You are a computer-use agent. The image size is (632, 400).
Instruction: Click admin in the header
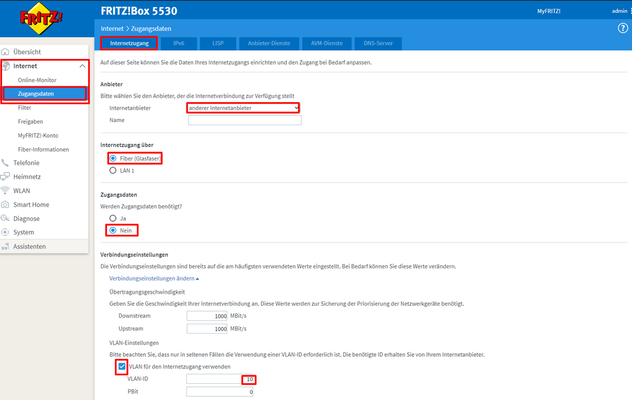point(619,11)
